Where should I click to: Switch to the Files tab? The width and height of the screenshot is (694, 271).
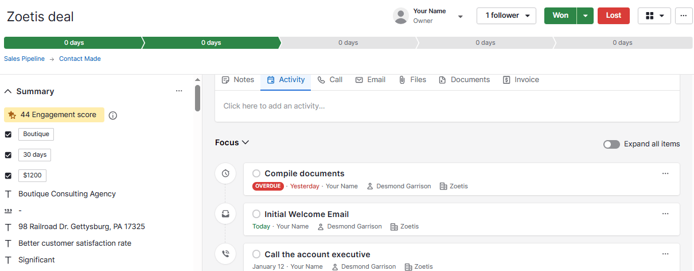412,80
